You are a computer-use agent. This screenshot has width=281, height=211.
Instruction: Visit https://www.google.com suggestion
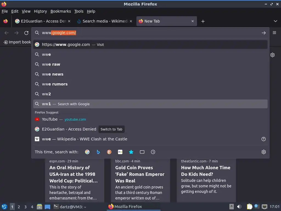click(150, 45)
